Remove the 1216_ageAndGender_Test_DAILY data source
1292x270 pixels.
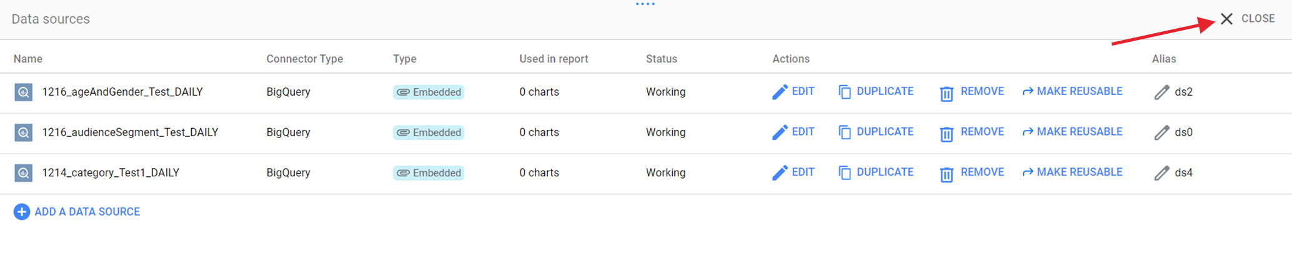(971, 92)
